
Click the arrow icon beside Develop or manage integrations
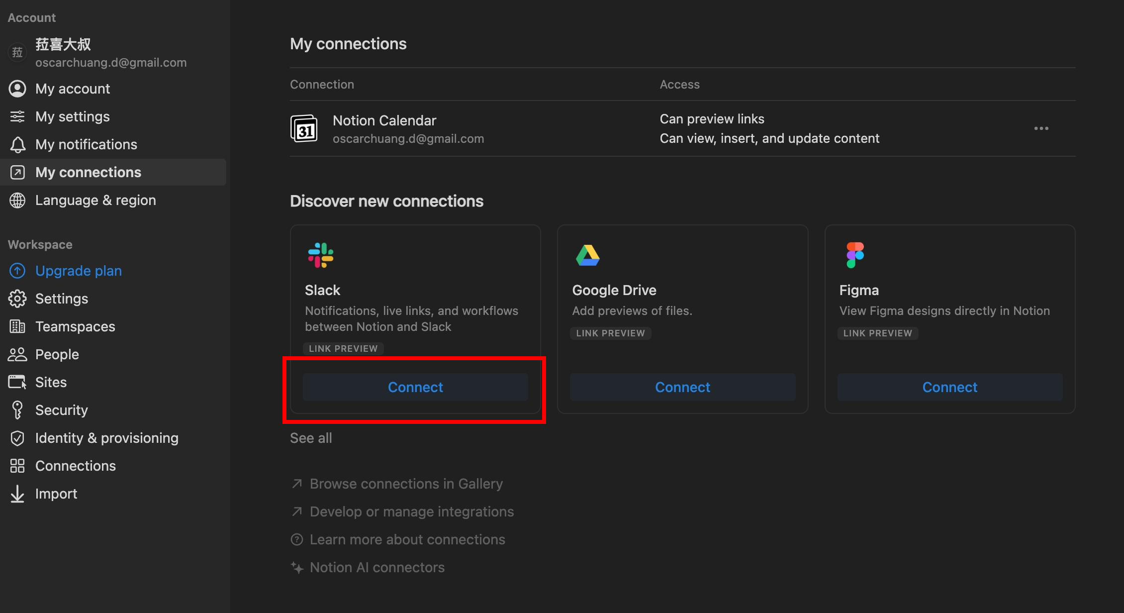pyautogui.click(x=297, y=511)
